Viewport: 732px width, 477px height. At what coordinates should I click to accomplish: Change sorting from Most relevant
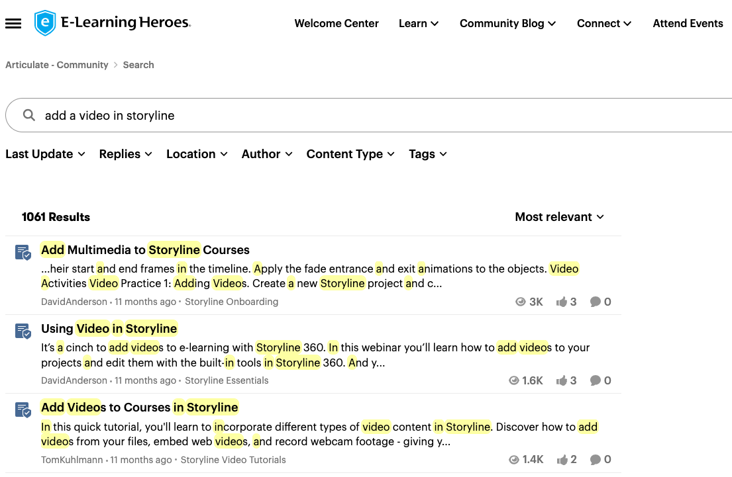(x=559, y=217)
